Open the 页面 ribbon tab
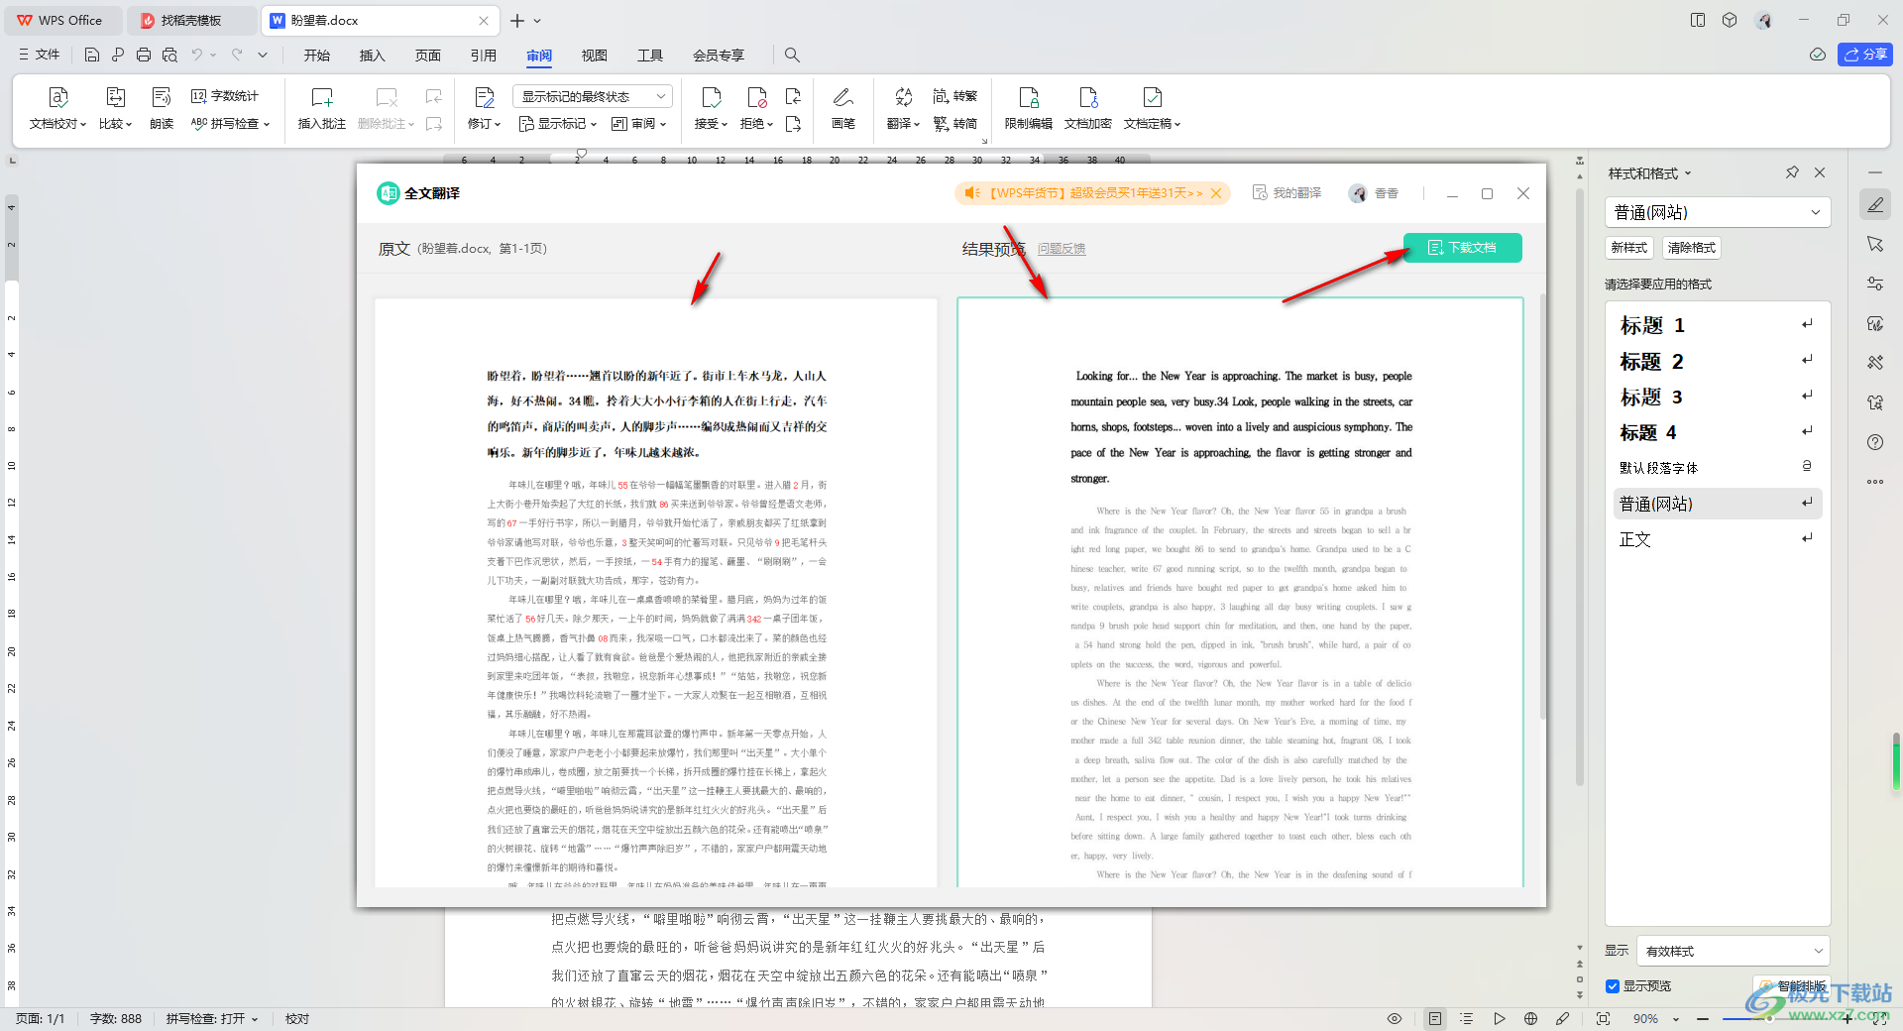The image size is (1903, 1031). click(x=427, y=56)
